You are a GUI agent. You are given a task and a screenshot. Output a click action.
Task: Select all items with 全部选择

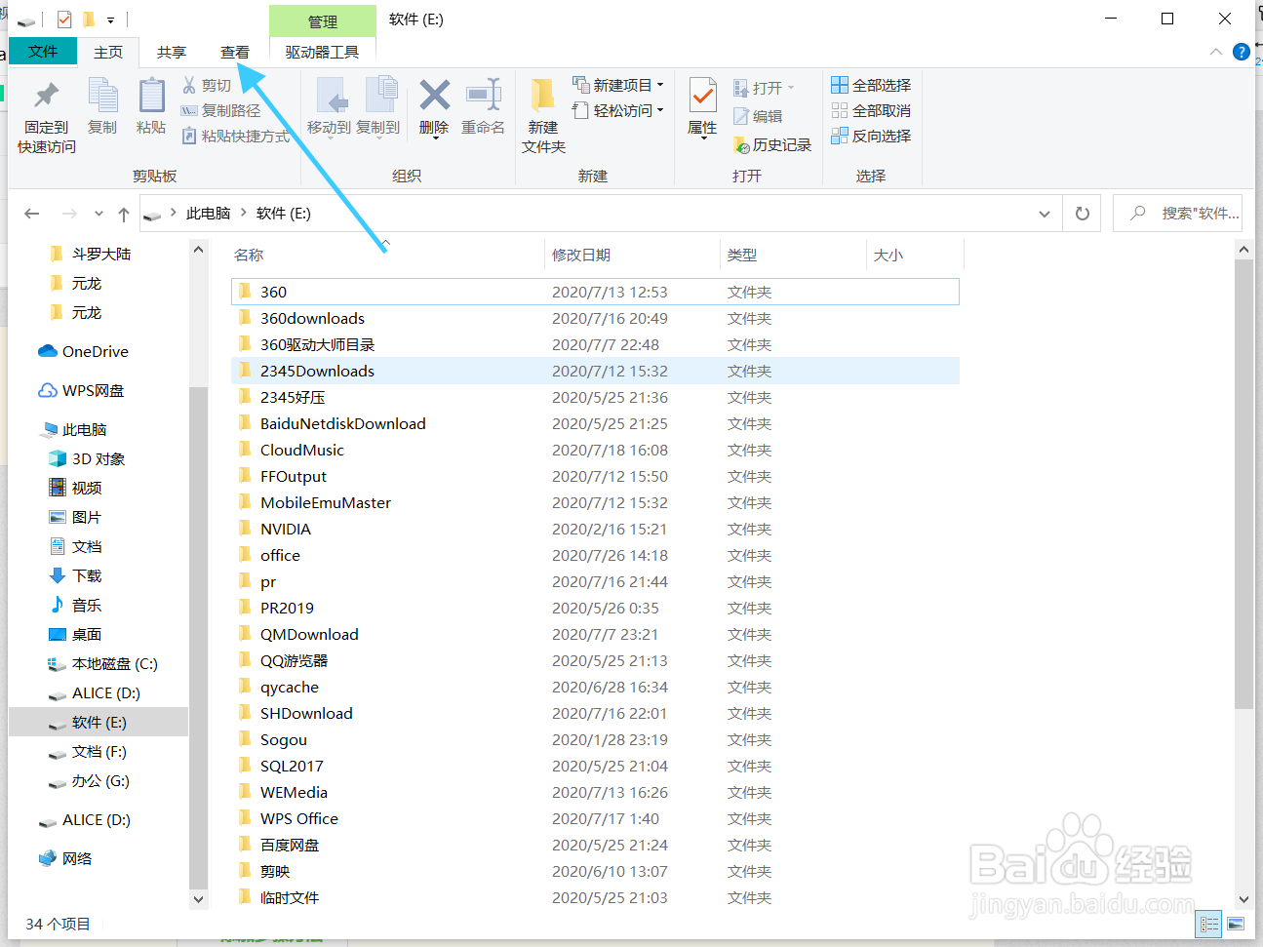pos(870,85)
